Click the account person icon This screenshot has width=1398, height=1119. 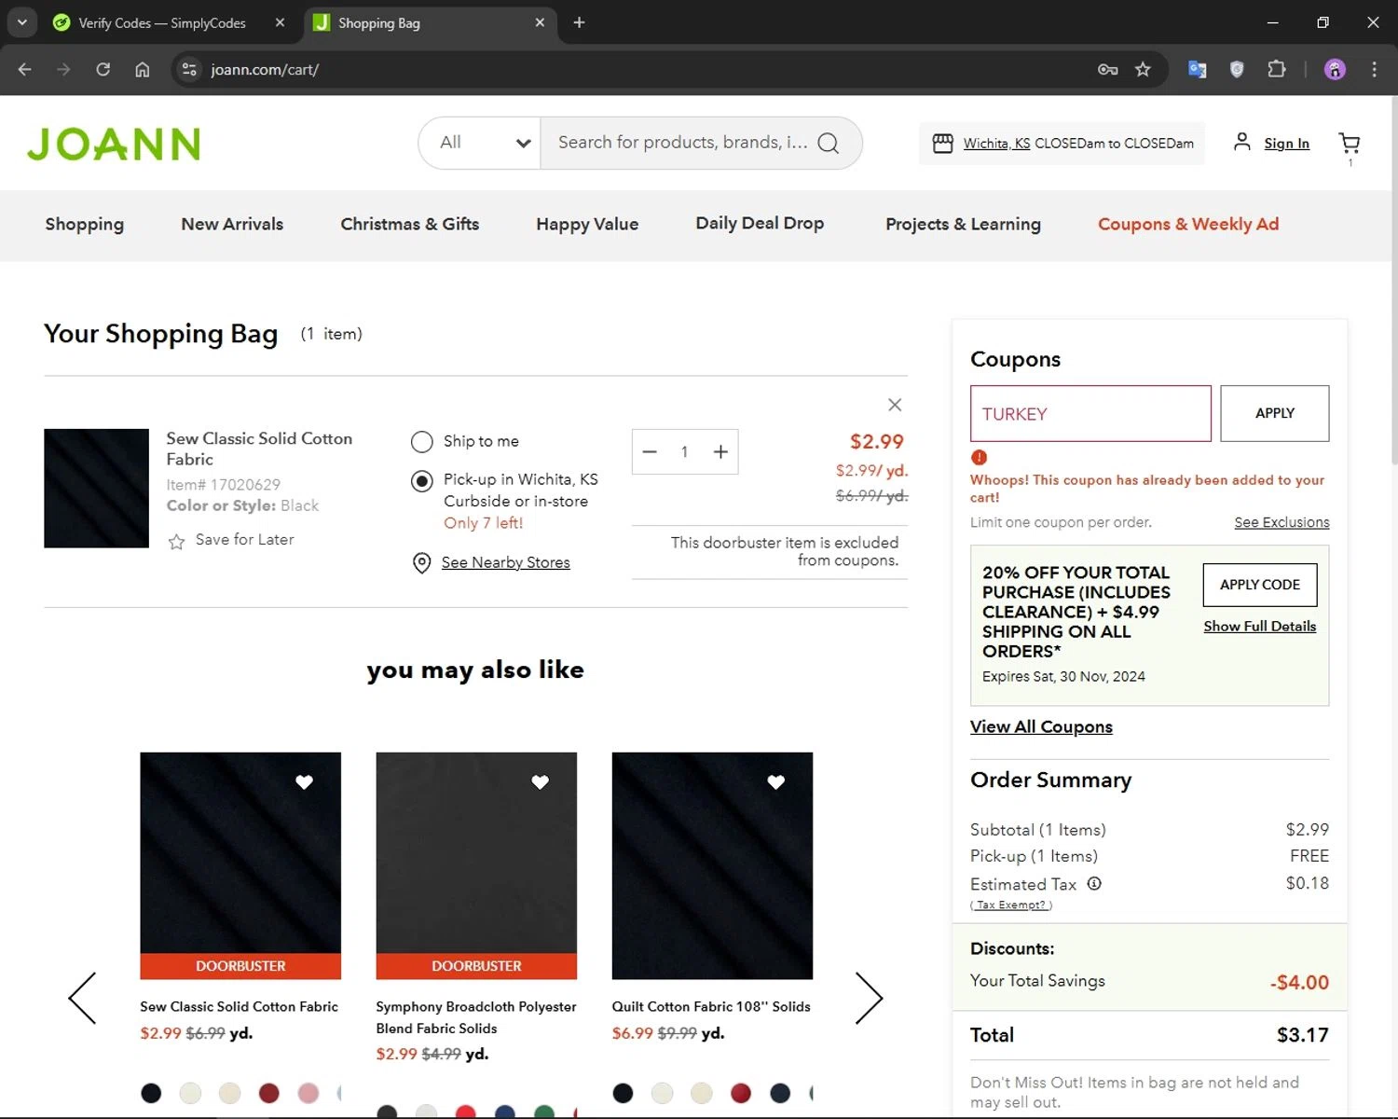pos(1241,142)
